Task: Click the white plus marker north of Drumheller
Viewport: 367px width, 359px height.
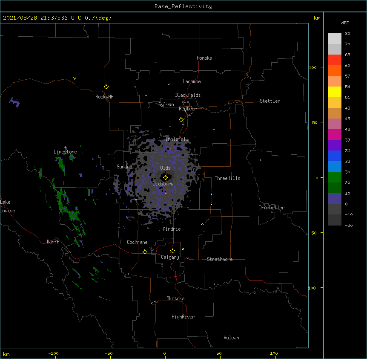Action: (261, 160)
